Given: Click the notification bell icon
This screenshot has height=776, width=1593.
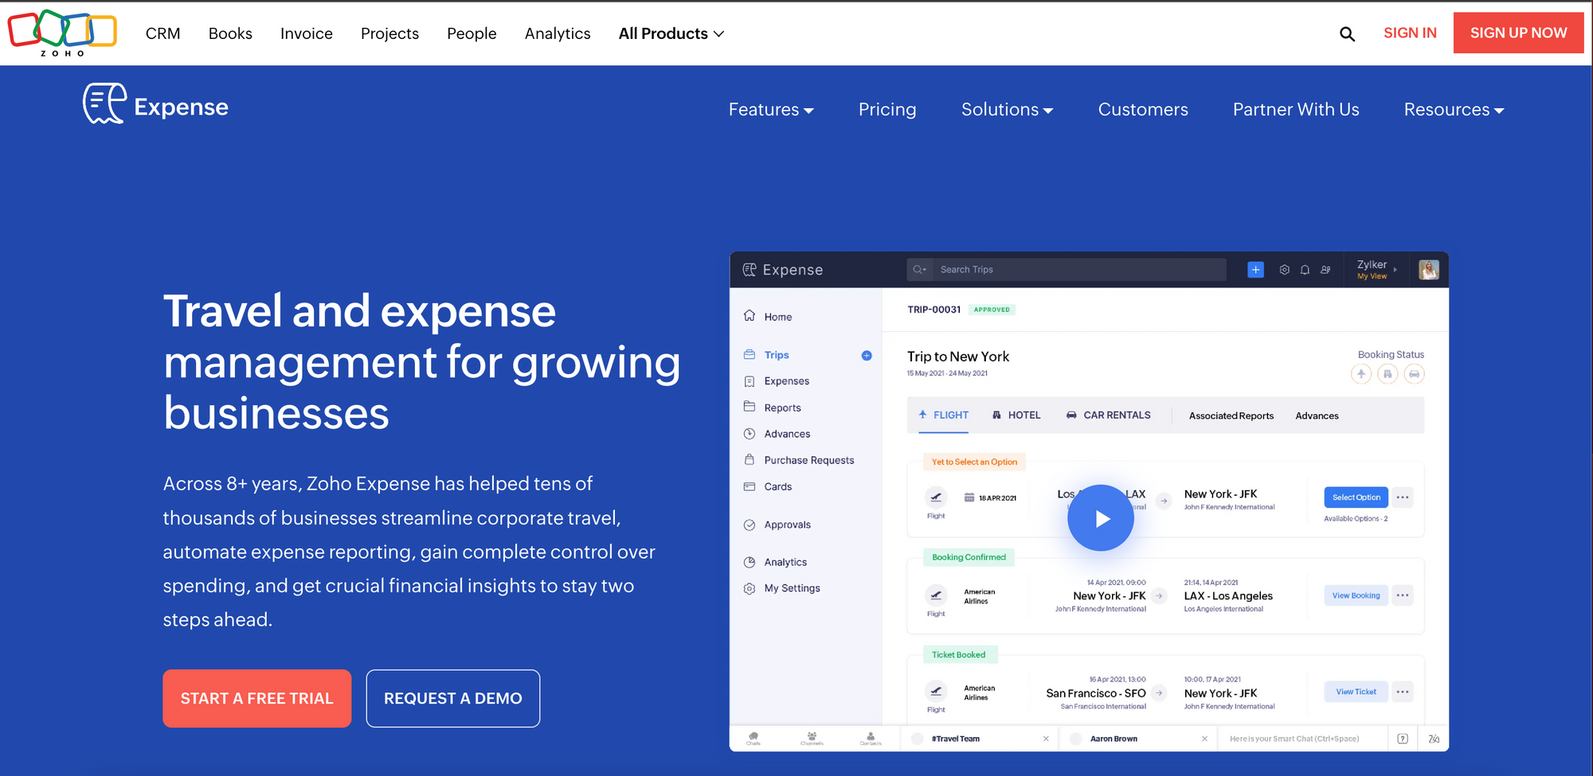Looking at the screenshot, I should 1305,270.
